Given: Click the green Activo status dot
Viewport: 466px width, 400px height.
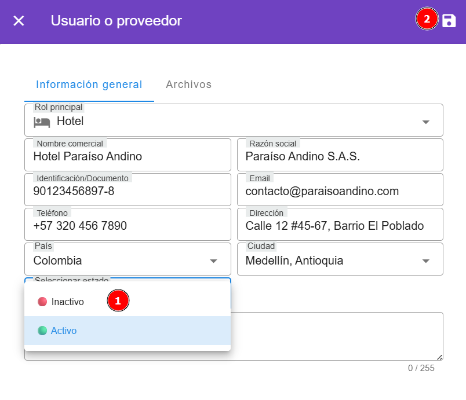Looking at the screenshot, I should pyautogui.click(x=42, y=331).
